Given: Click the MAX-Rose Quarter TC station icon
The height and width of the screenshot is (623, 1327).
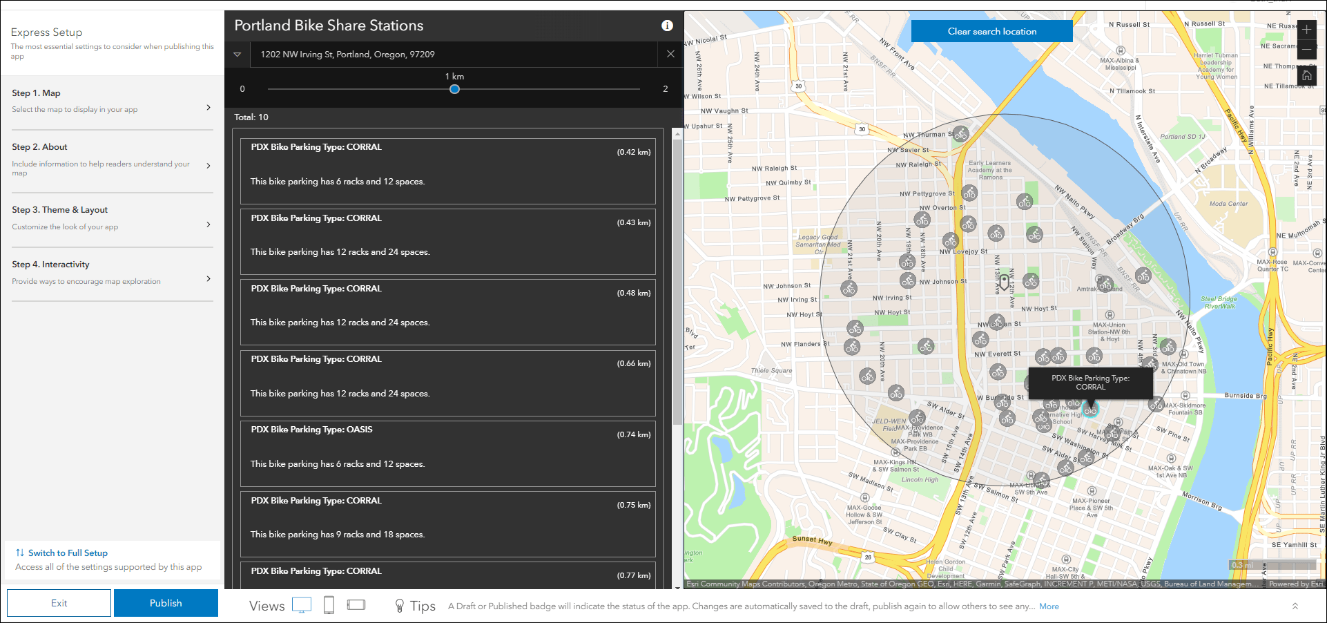Looking at the screenshot, I should click(1272, 252).
